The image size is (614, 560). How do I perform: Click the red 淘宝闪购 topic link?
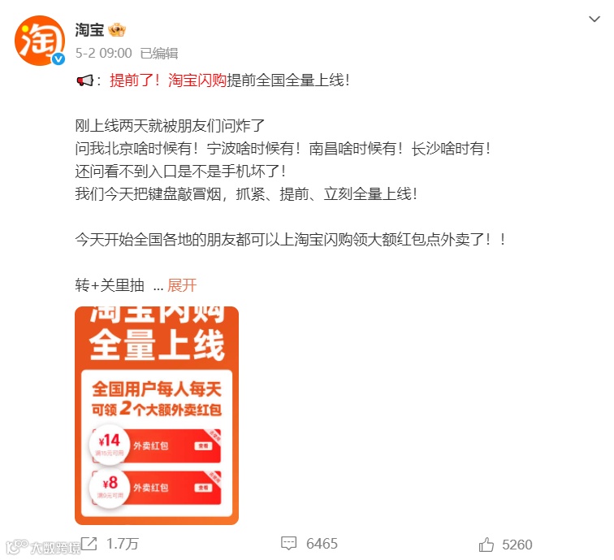click(x=197, y=80)
